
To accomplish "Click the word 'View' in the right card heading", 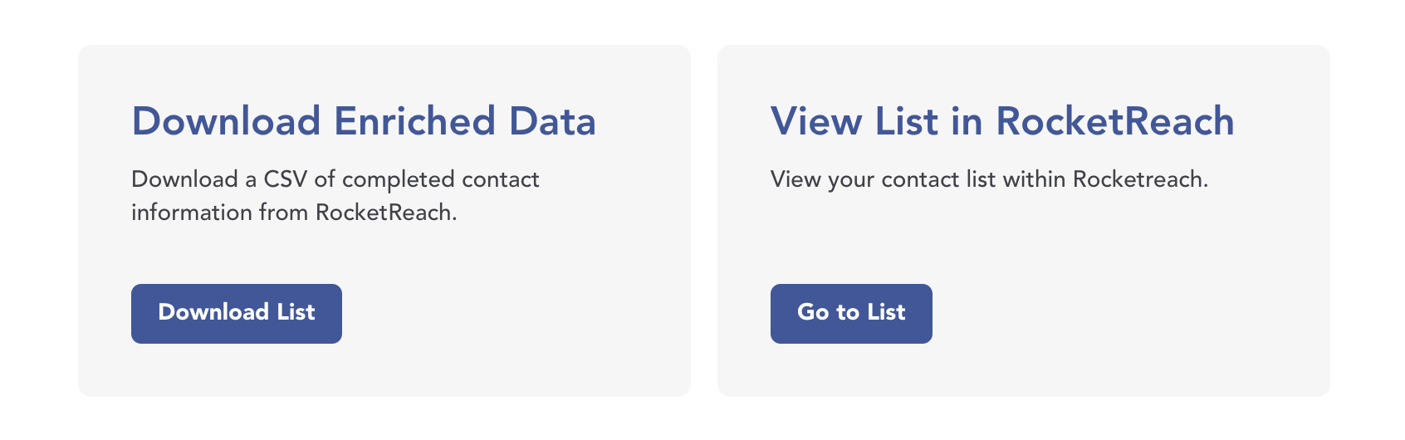I will click(816, 121).
